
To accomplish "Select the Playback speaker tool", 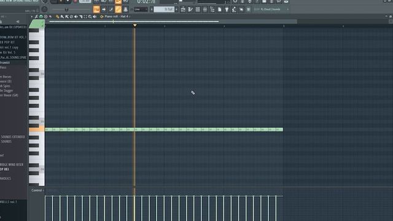I will 95,17.
